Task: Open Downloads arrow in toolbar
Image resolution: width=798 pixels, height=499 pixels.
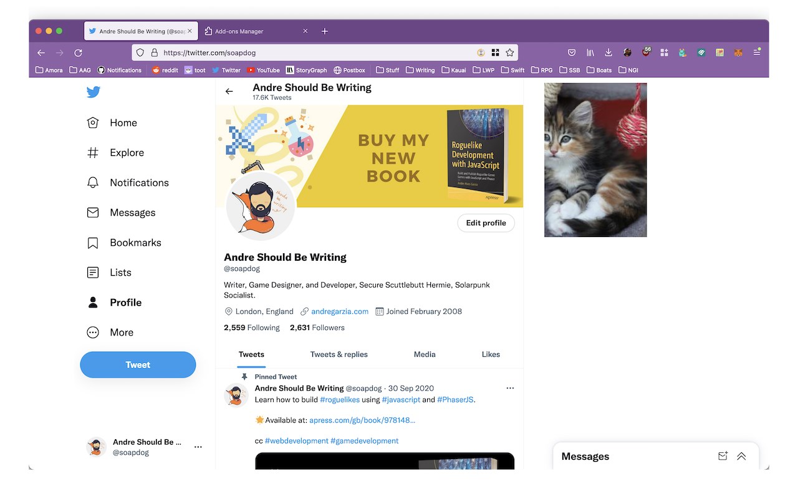Action: [x=608, y=53]
